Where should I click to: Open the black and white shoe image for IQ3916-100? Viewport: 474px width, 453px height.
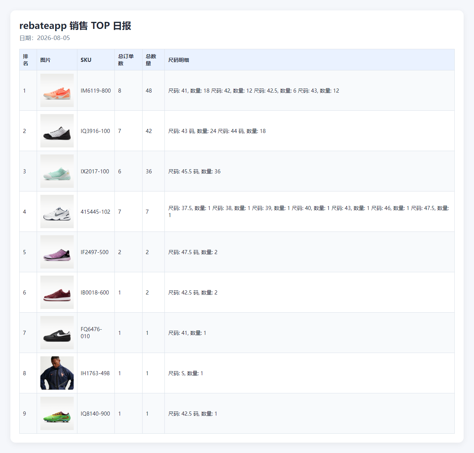57,131
